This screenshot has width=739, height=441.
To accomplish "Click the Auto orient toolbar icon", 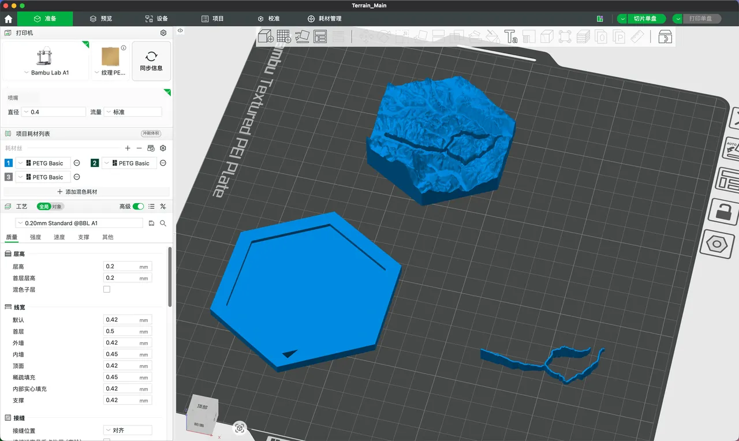I will [302, 36].
